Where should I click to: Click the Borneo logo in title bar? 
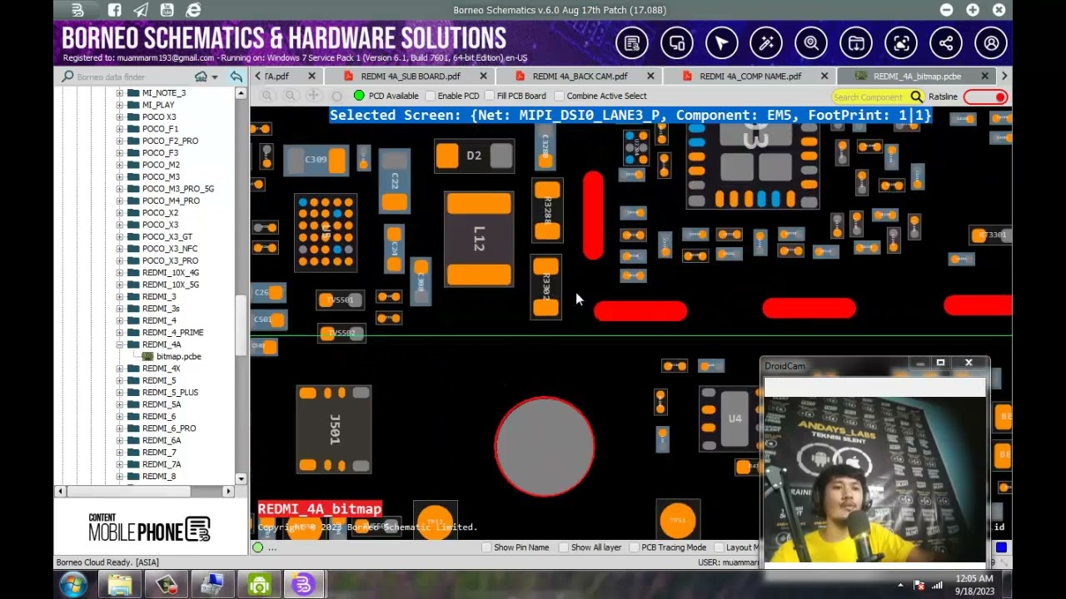point(77,10)
